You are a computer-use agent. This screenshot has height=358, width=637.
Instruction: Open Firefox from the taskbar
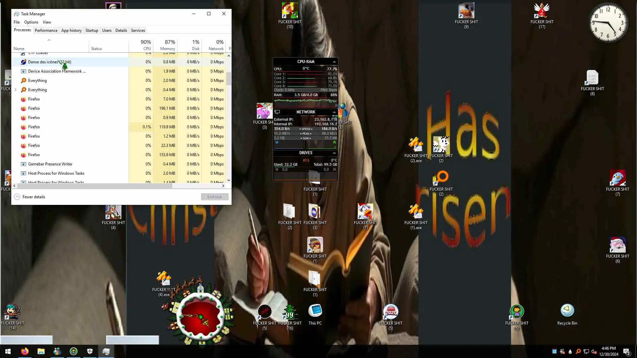click(x=25, y=351)
